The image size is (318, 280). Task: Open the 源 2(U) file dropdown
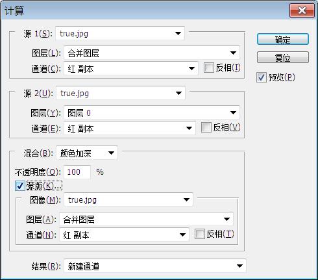(121, 93)
